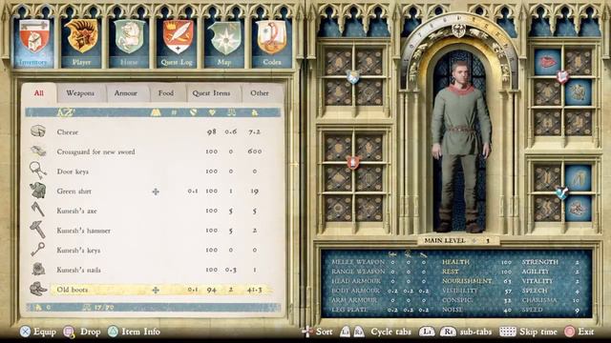Click the character portrait in the archway

pos(460,146)
